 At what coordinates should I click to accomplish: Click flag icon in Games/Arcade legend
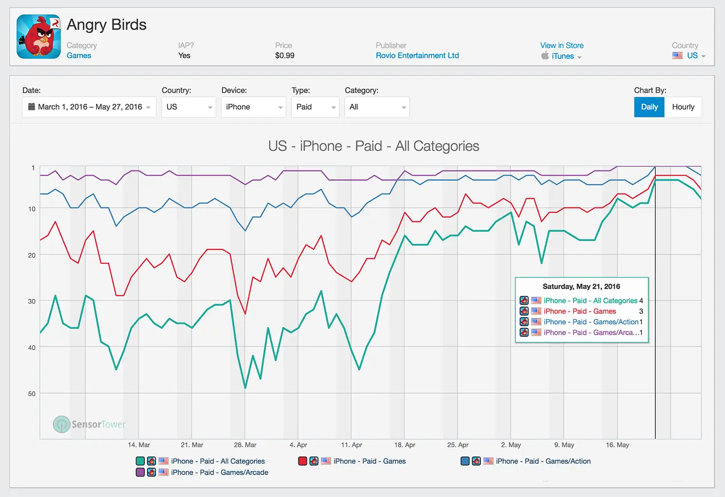(163, 472)
